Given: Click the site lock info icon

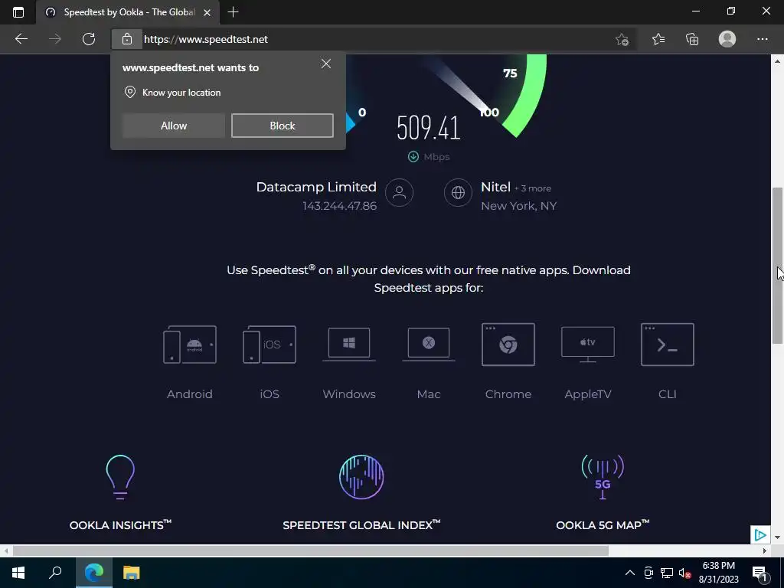Looking at the screenshot, I should [x=127, y=39].
